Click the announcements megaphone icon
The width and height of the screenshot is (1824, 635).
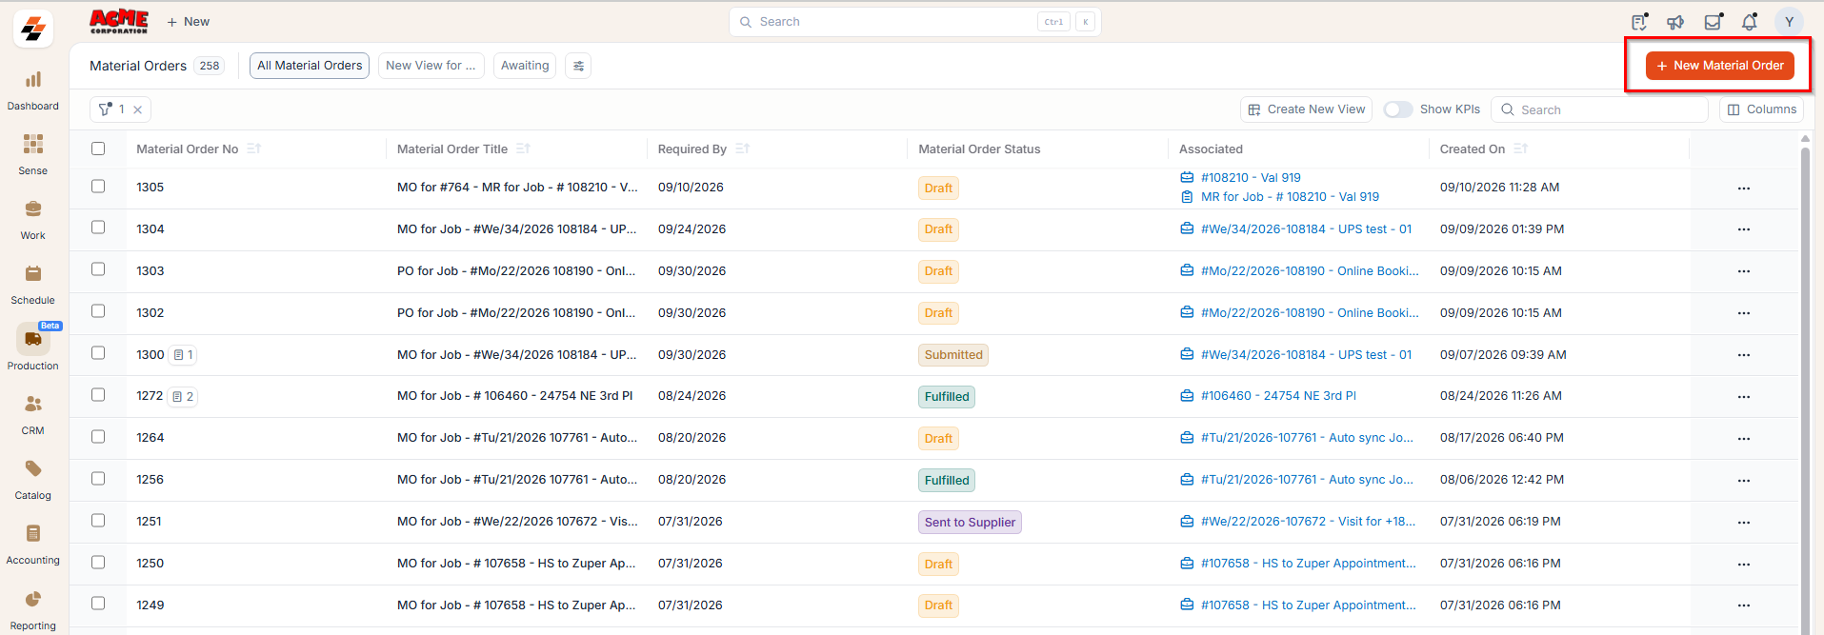pyautogui.click(x=1675, y=22)
